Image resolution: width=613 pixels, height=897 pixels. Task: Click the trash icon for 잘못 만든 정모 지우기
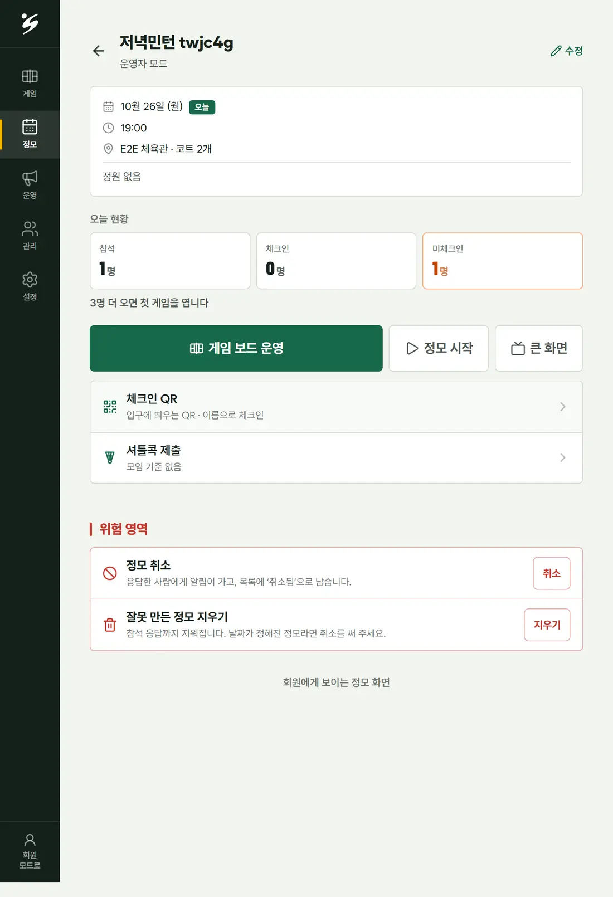point(110,625)
